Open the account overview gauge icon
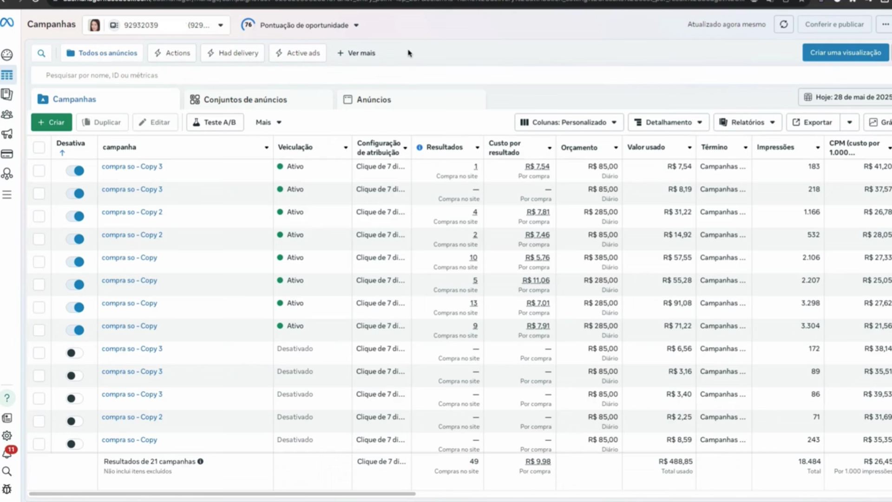This screenshot has height=502, width=892. tap(7, 55)
